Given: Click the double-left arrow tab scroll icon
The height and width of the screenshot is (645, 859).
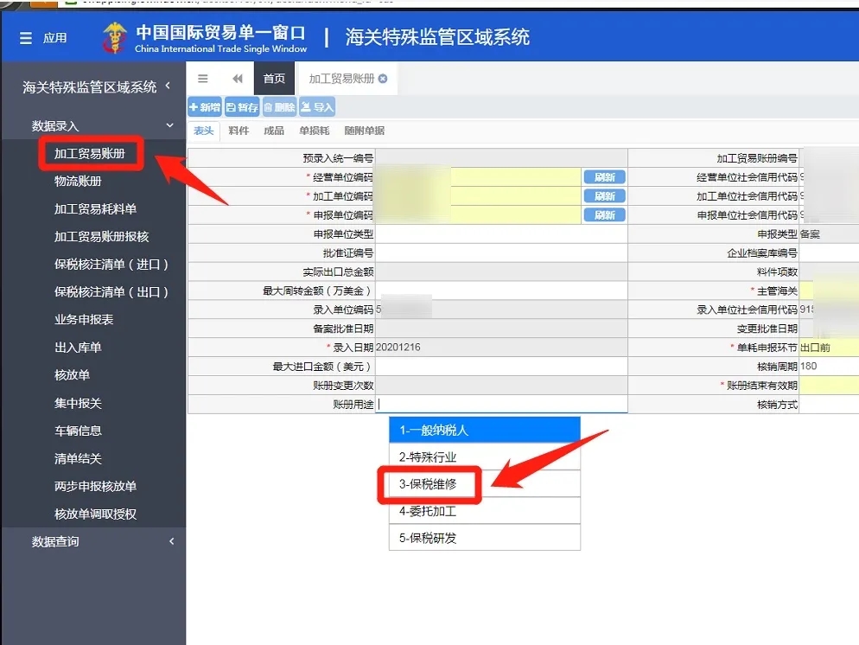Looking at the screenshot, I should [238, 79].
